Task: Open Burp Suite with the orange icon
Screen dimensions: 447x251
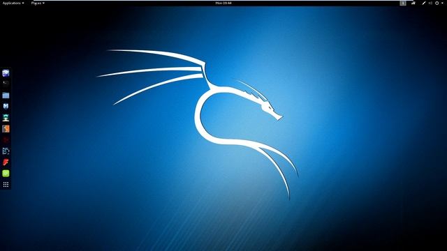Action: pos(6,128)
